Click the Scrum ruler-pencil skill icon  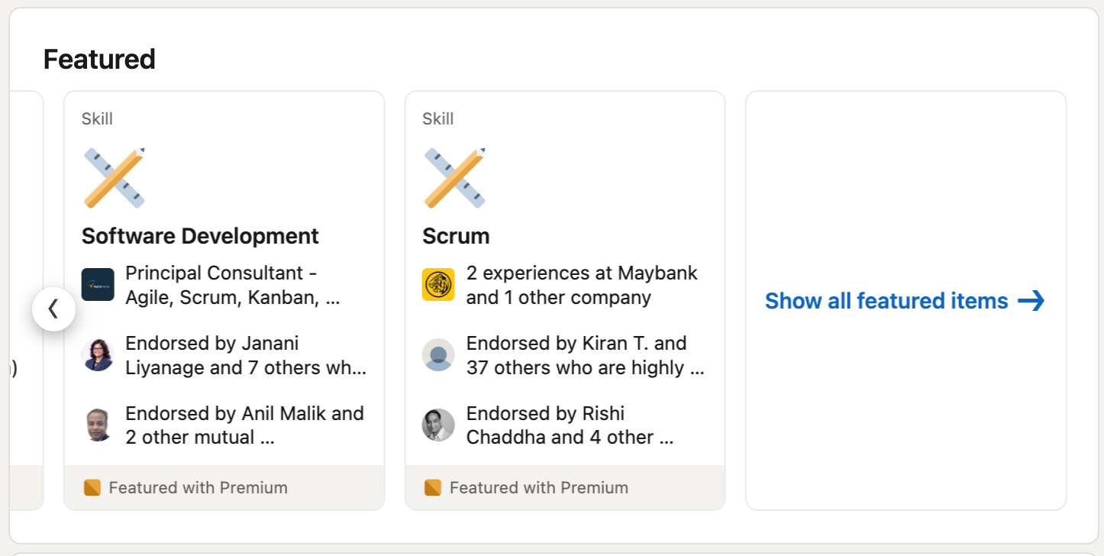click(x=455, y=178)
